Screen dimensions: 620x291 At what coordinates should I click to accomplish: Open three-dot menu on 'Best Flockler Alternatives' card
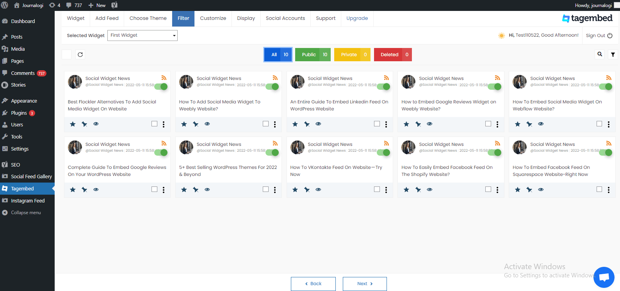pyautogui.click(x=164, y=124)
